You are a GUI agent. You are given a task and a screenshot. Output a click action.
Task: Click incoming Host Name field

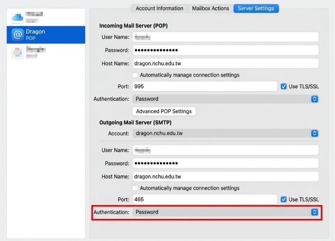pos(226,63)
